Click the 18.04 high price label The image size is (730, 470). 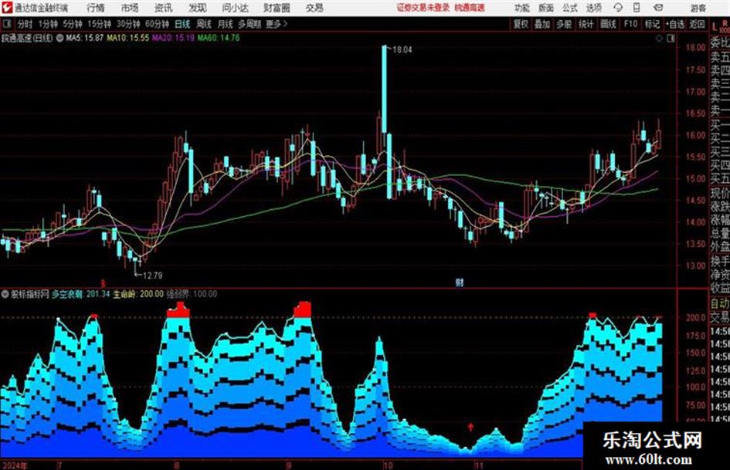[402, 50]
